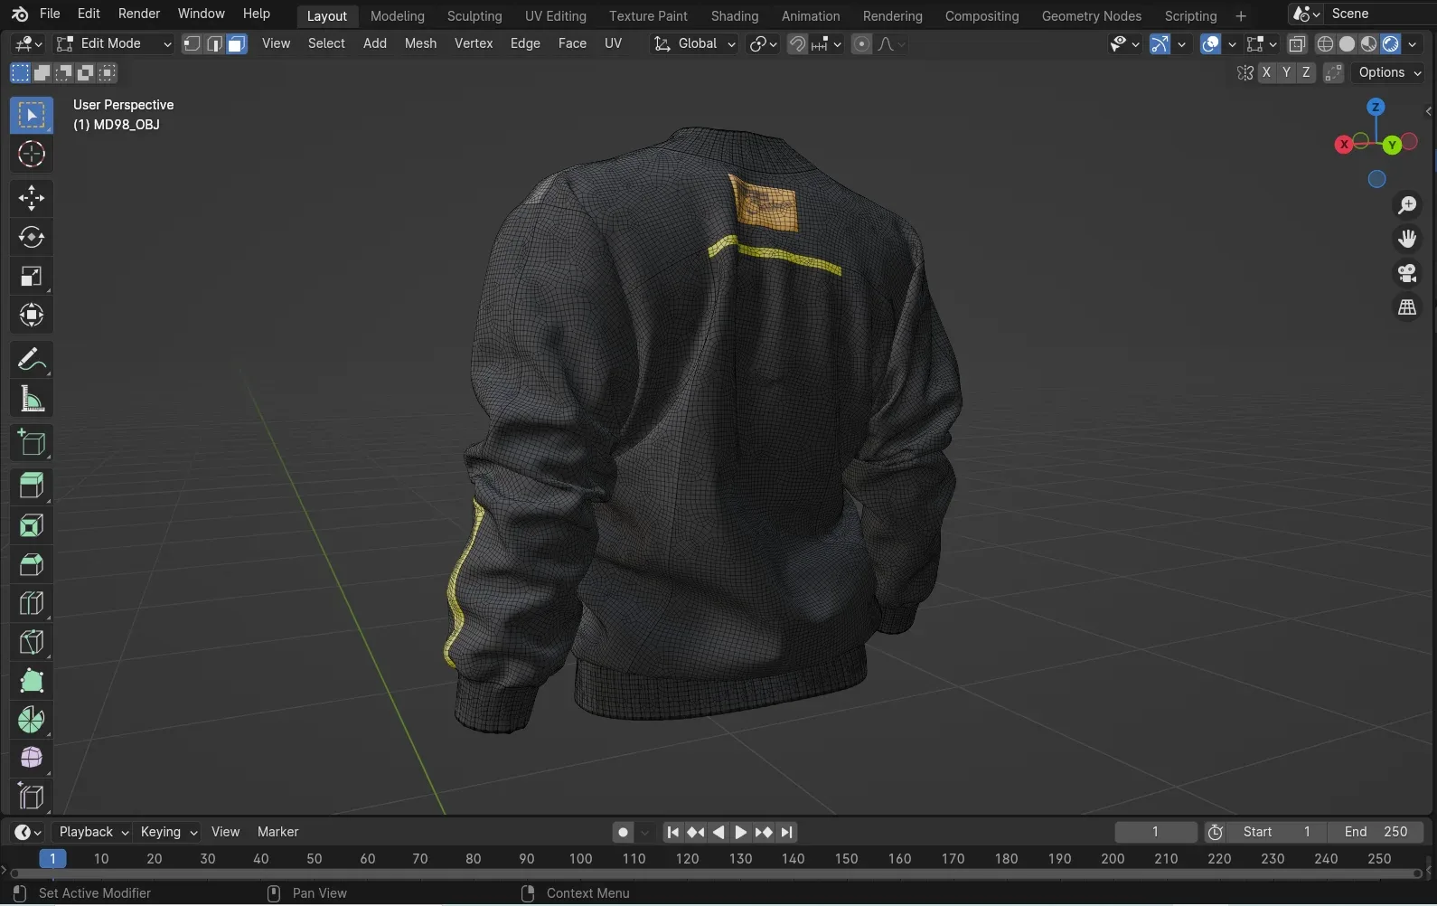Toggle X axis mirror
Viewport: 1437px width, 906px height.
coord(1266,73)
